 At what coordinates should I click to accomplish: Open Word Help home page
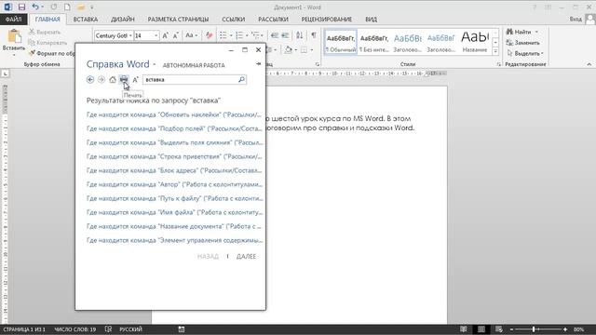[x=113, y=79]
